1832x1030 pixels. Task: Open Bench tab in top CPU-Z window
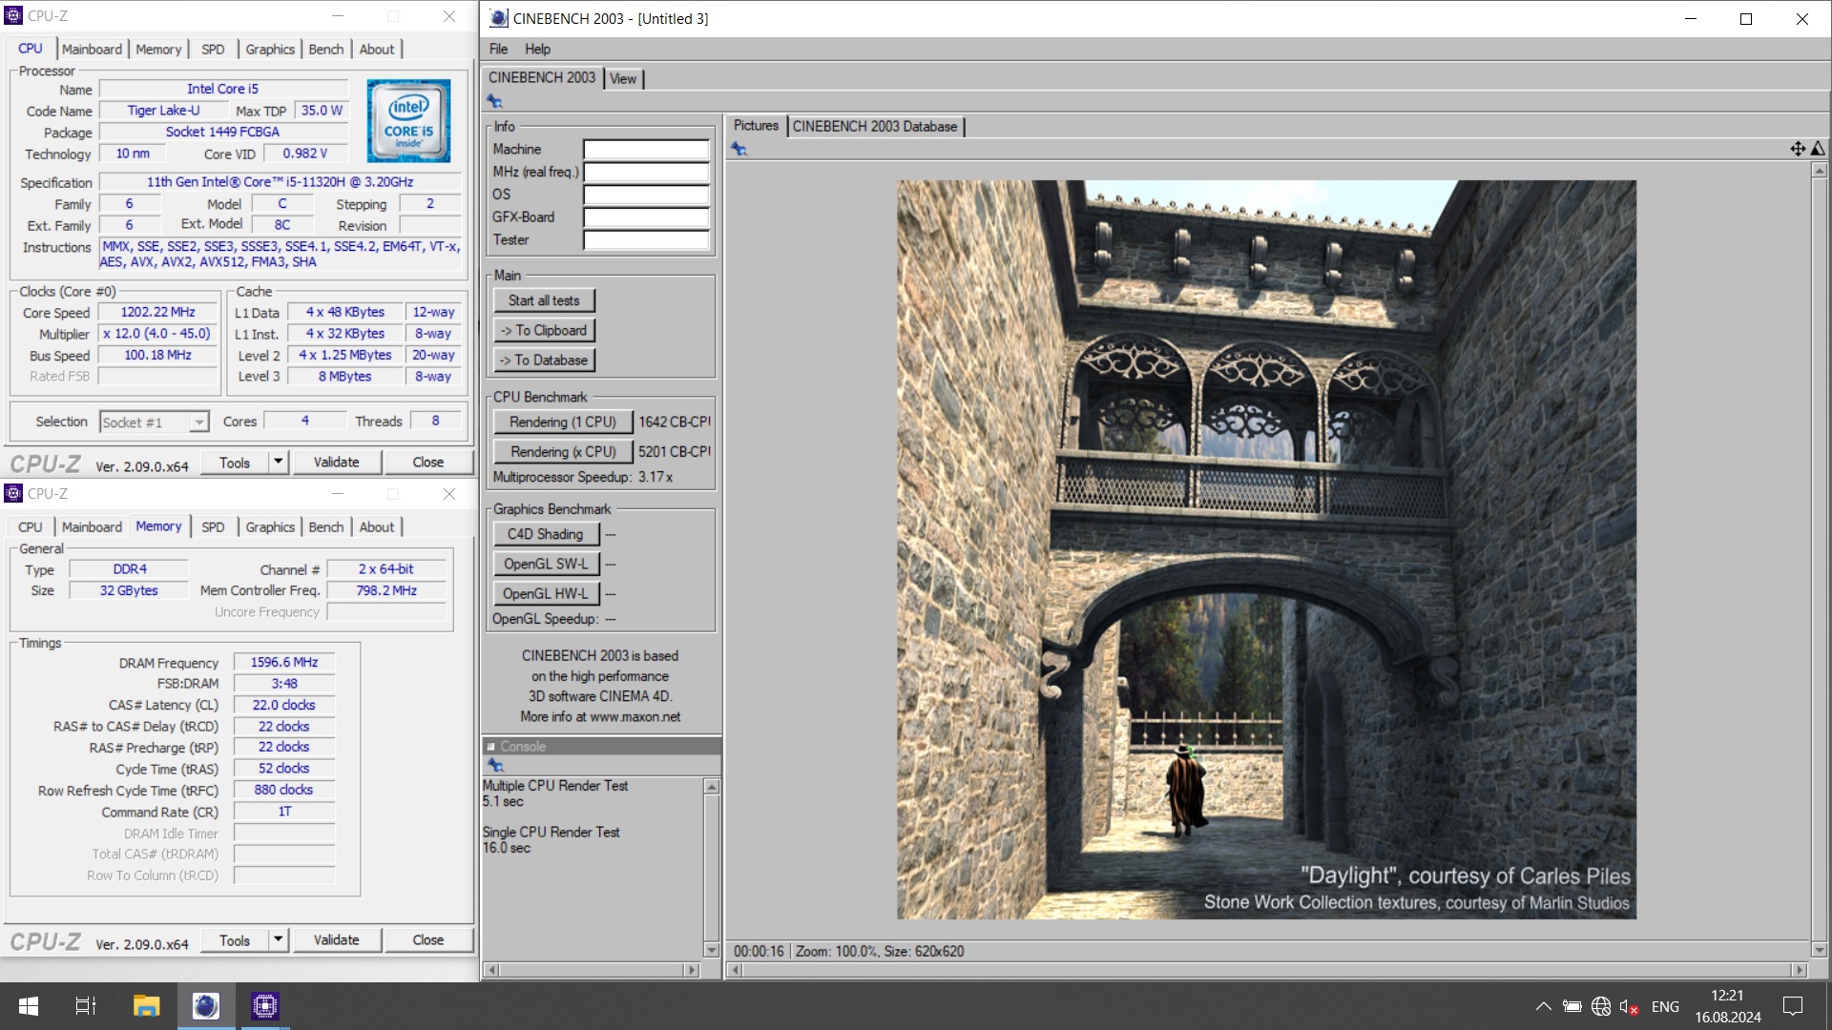(x=325, y=49)
